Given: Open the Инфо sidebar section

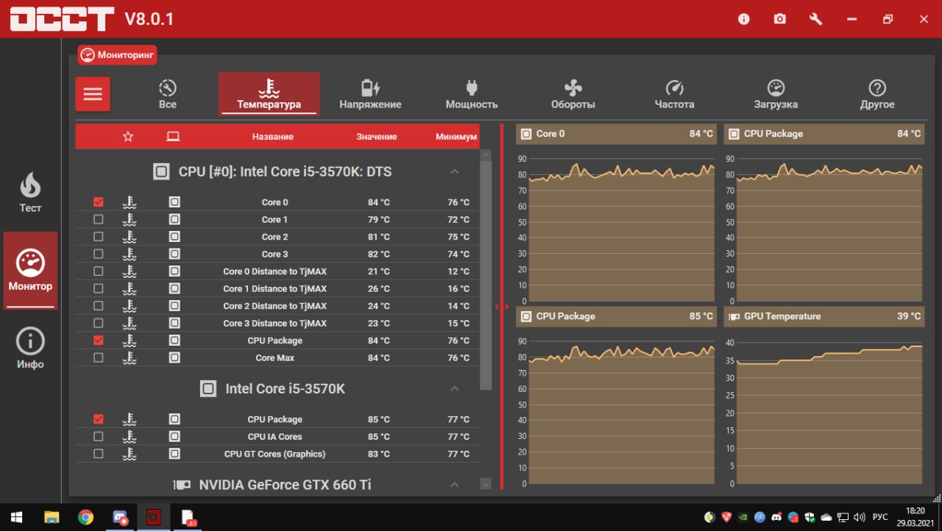Looking at the screenshot, I should point(30,349).
